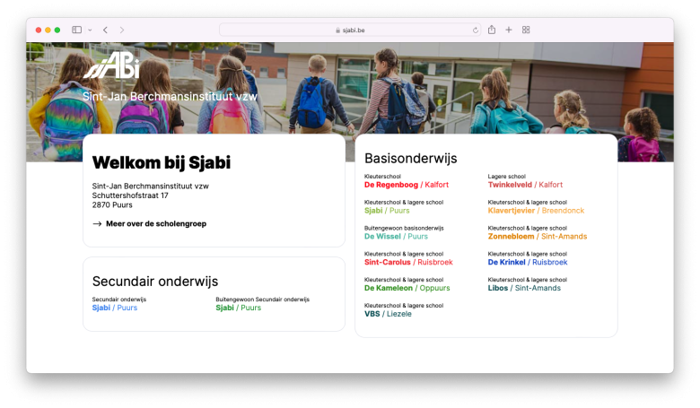
Task: Open Sint-Carolus / Ruisbroek link
Action: point(408,263)
